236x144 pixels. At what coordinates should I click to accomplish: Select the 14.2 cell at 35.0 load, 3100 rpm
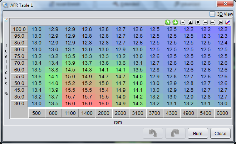click(138, 97)
